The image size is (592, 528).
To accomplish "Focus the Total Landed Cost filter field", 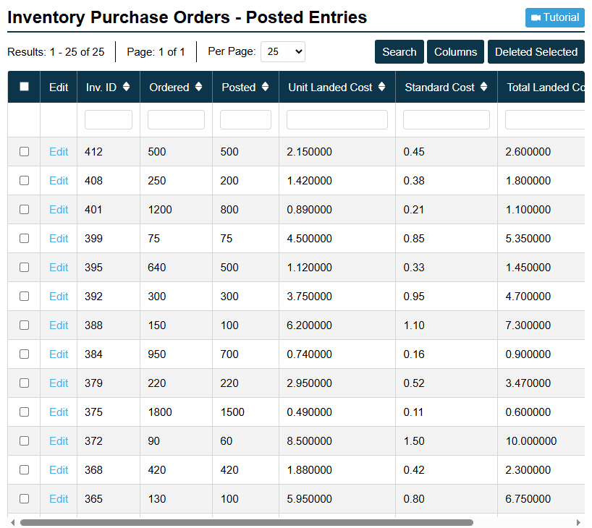I will click(x=545, y=119).
